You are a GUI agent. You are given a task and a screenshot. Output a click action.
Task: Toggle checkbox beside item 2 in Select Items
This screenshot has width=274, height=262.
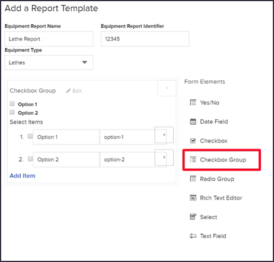[30, 159]
